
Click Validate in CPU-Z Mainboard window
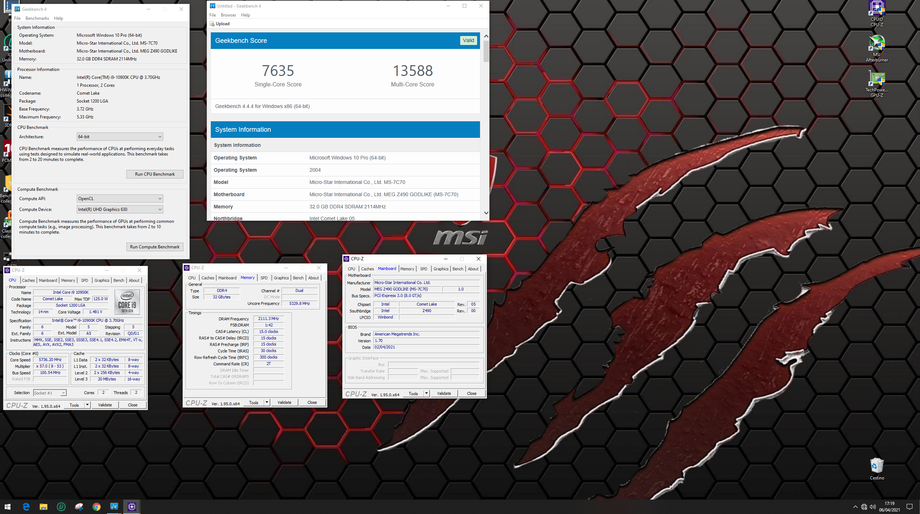pyautogui.click(x=444, y=393)
